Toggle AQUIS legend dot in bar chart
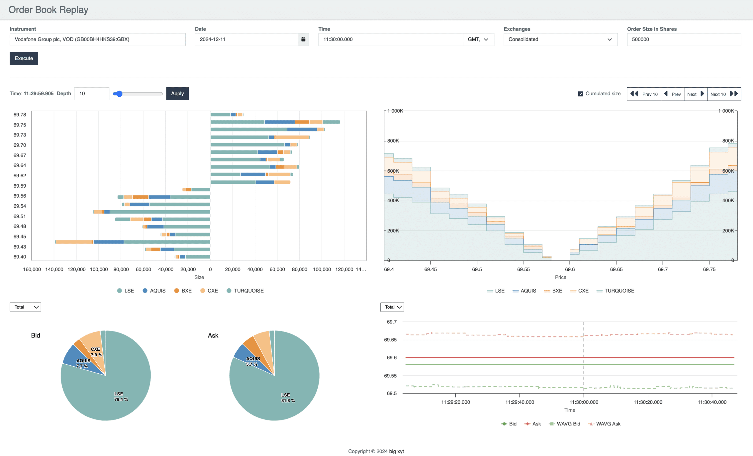This screenshot has height=456, width=753. point(145,291)
